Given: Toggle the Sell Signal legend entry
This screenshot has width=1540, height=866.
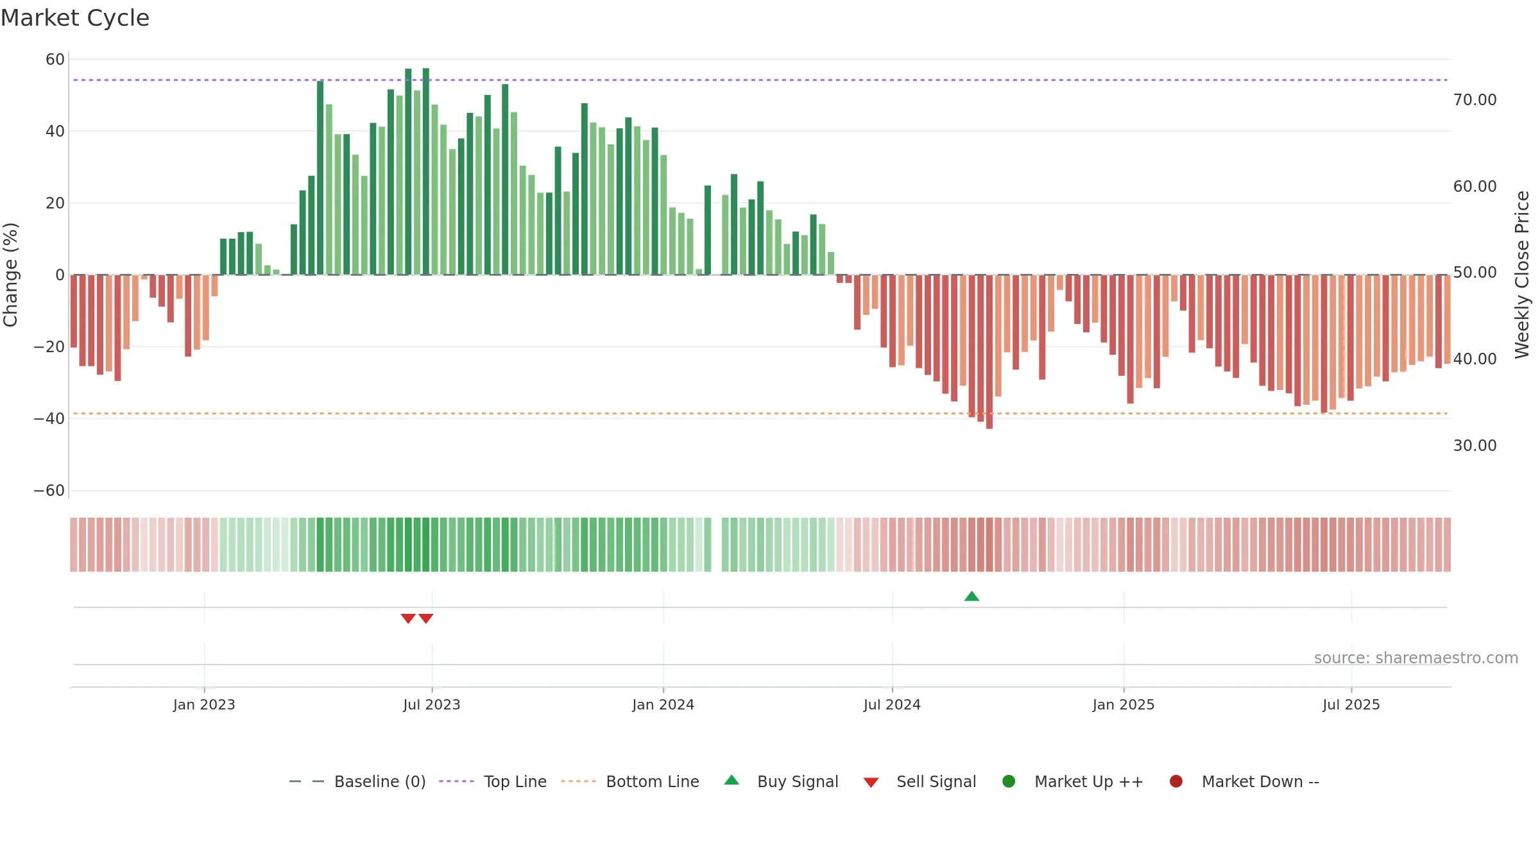Looking at the screenshot, I should [920, 781].
